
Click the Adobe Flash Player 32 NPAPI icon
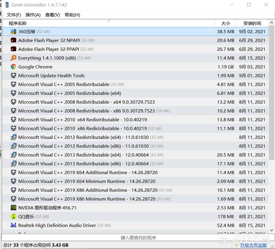click(x=13, y=40)
